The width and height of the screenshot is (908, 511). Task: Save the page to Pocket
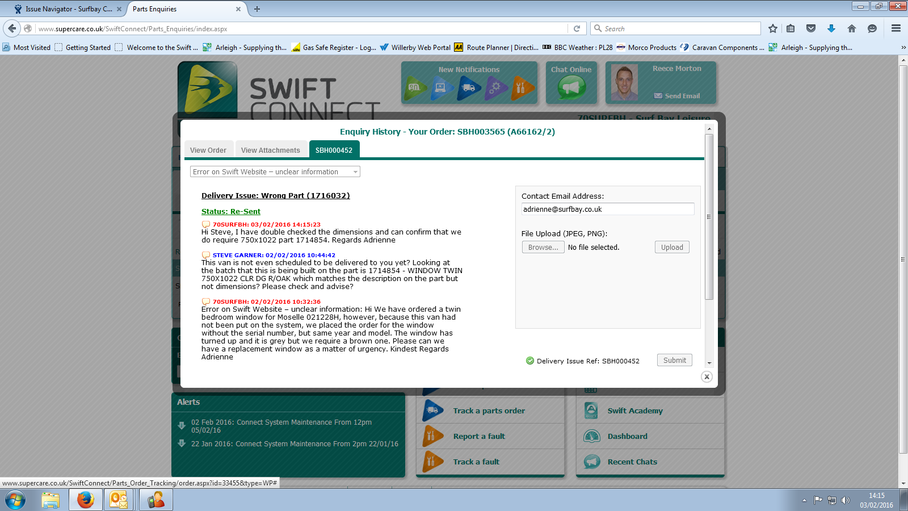coord(811,28)
